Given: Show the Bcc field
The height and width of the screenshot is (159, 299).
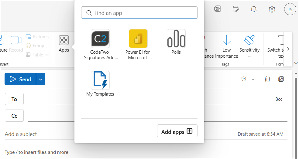Looking at the screenshot, I should coord(279,99).
